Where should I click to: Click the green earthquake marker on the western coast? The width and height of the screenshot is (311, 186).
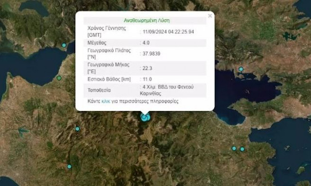coord(59,78)
